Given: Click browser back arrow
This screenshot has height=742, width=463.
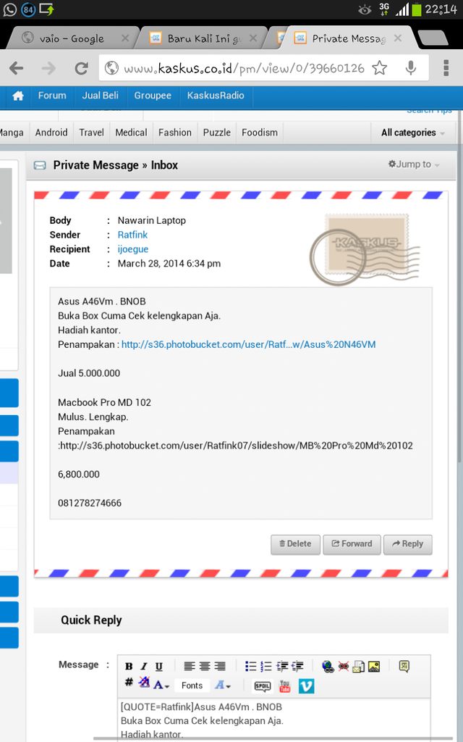Looking at the screenshot, I should point(17,68).
